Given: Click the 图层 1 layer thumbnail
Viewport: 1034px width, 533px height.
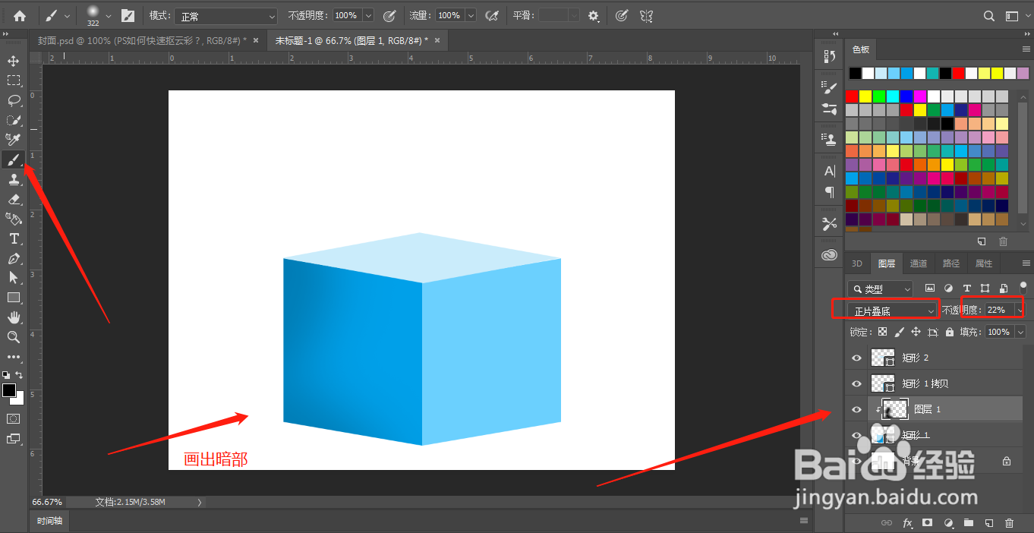Looking at the screenshot, I should tap(895, 409).
